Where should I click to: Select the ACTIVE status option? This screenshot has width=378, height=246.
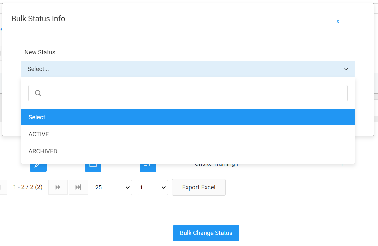188,134
